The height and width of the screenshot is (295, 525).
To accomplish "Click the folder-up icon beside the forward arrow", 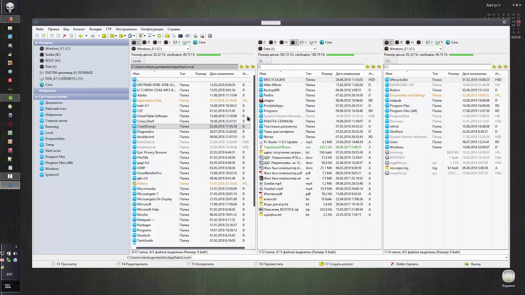I will (x=104, y=36).
